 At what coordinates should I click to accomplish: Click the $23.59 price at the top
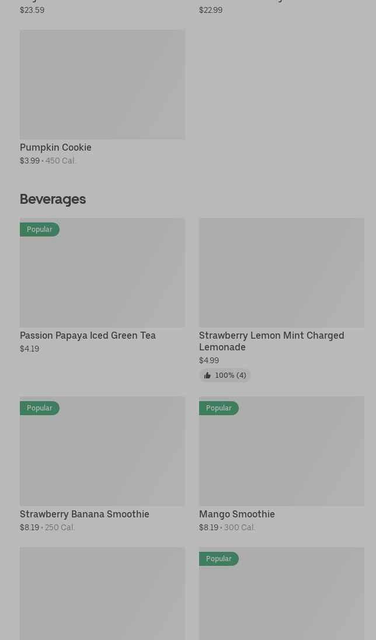[x=32, y=10]
